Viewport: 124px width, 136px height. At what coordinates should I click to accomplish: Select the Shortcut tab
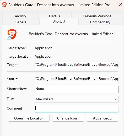(x=59, y=21)
